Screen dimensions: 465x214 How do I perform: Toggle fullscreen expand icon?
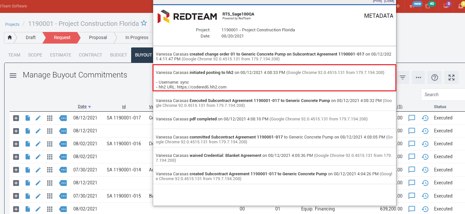point(451,77)
